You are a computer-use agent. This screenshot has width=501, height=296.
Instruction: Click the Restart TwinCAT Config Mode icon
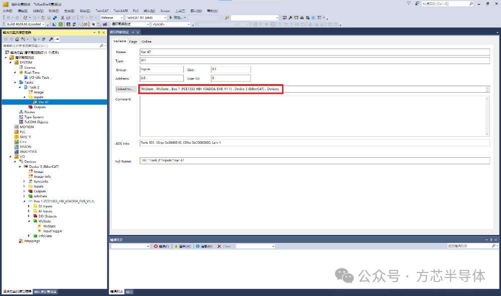(x=68, y=24)
